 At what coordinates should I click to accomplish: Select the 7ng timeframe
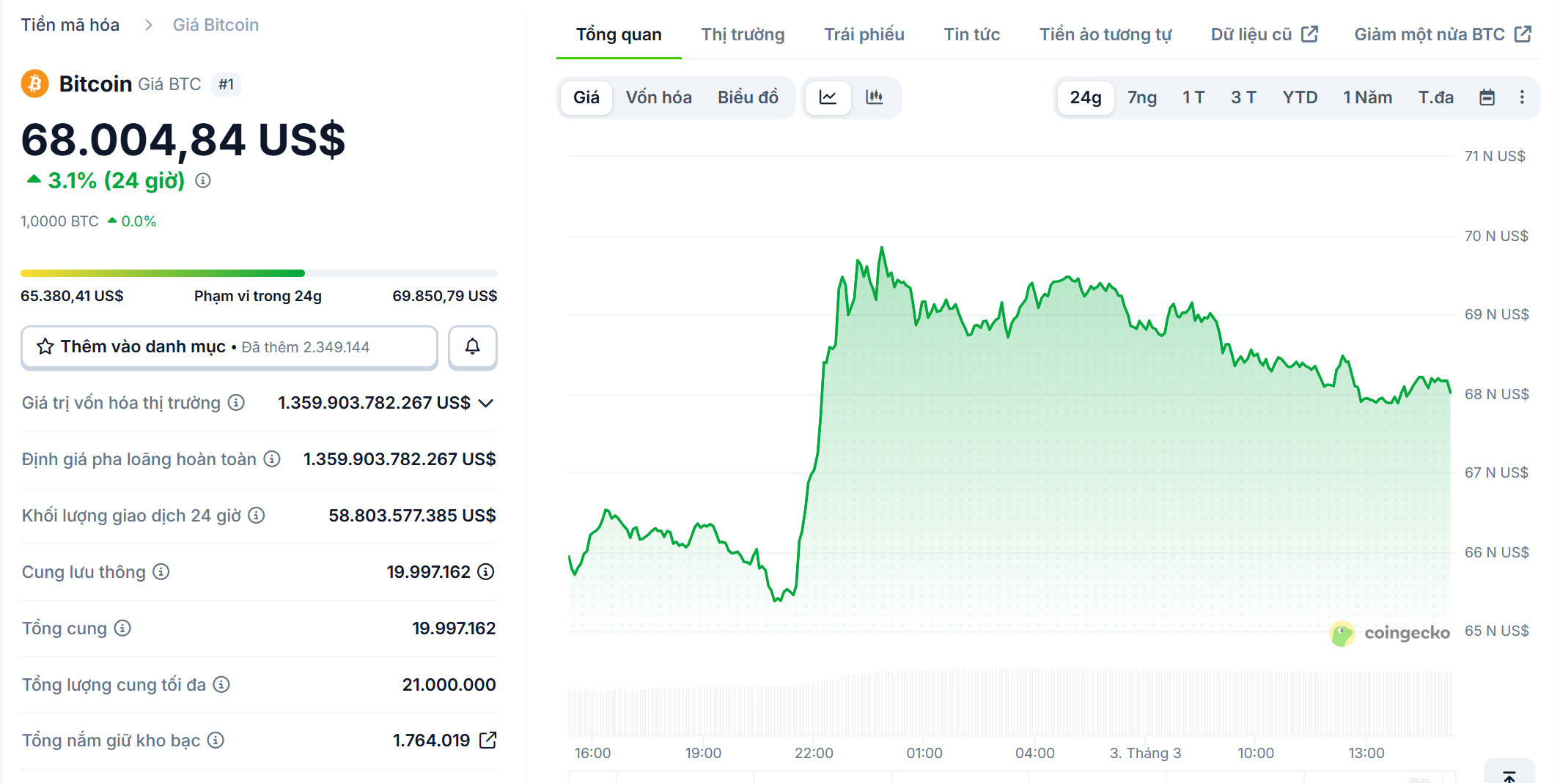pos(1141,97)
